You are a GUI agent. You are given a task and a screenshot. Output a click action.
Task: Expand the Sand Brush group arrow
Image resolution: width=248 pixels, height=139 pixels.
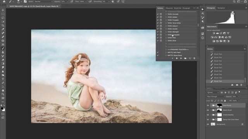(211, 105)
